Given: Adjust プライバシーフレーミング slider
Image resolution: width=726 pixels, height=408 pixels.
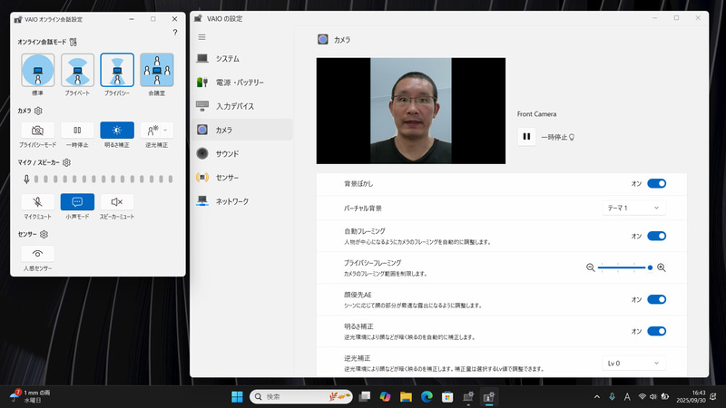Looking at the screenshot, I should 625,267.
